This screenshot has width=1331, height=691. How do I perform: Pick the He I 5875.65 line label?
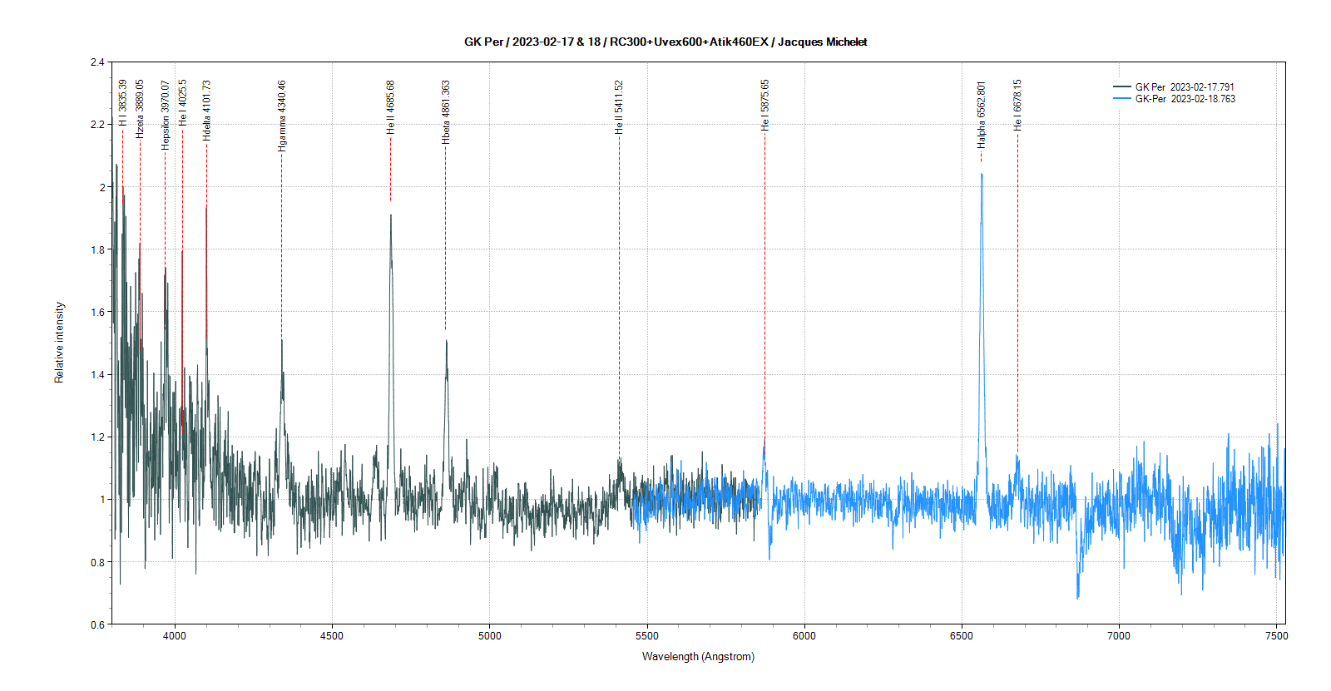[x=765, y=105]
